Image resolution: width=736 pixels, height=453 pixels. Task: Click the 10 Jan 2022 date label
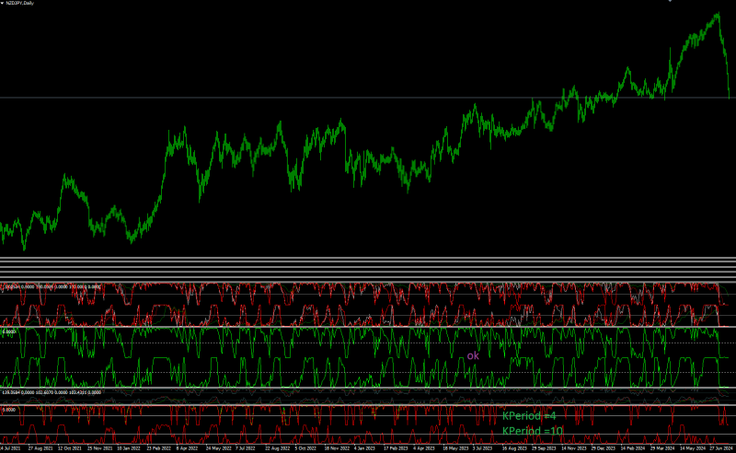pyautogui.click(x=129, y=448)
